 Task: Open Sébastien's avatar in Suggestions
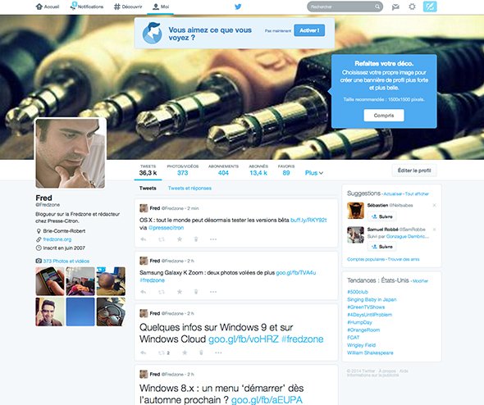[x=355, y=211]
